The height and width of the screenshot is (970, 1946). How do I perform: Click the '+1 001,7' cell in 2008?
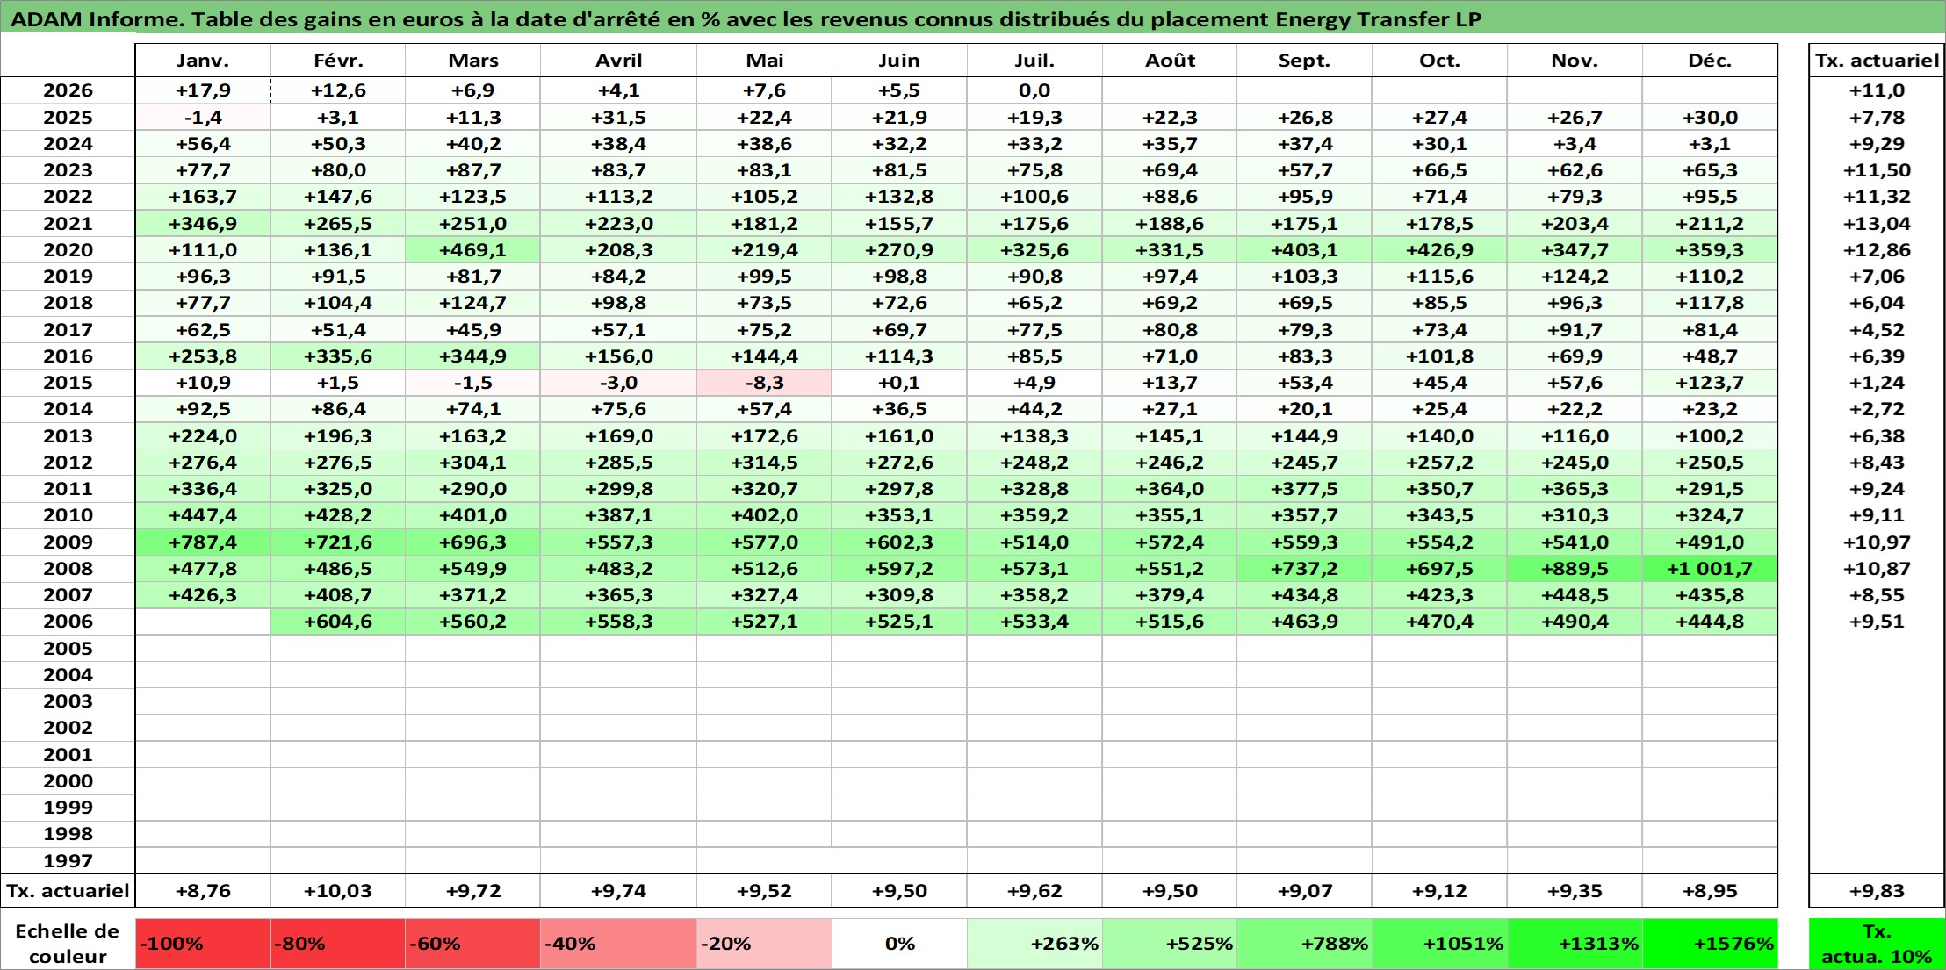pyautogui.click(x=1710, y=569)
